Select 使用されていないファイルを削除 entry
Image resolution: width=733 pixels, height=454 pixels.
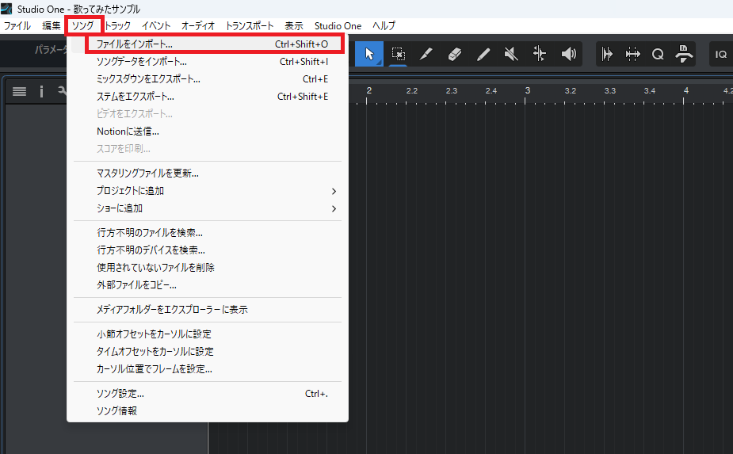pos(155,268)
